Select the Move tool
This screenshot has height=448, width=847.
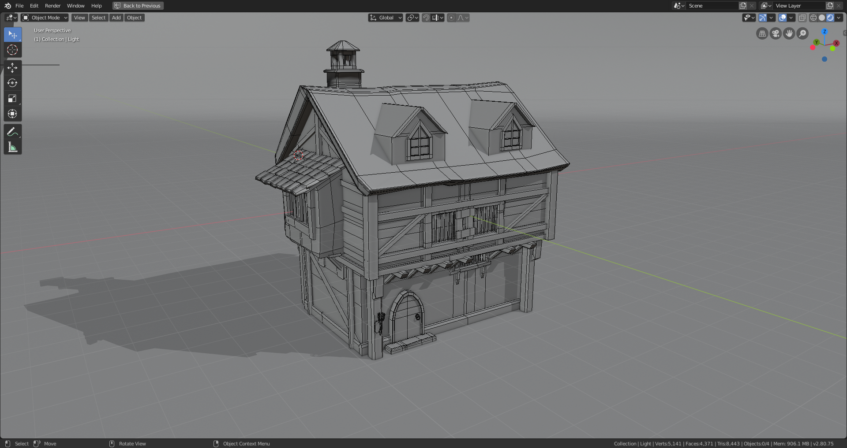[x=12, y=67]
